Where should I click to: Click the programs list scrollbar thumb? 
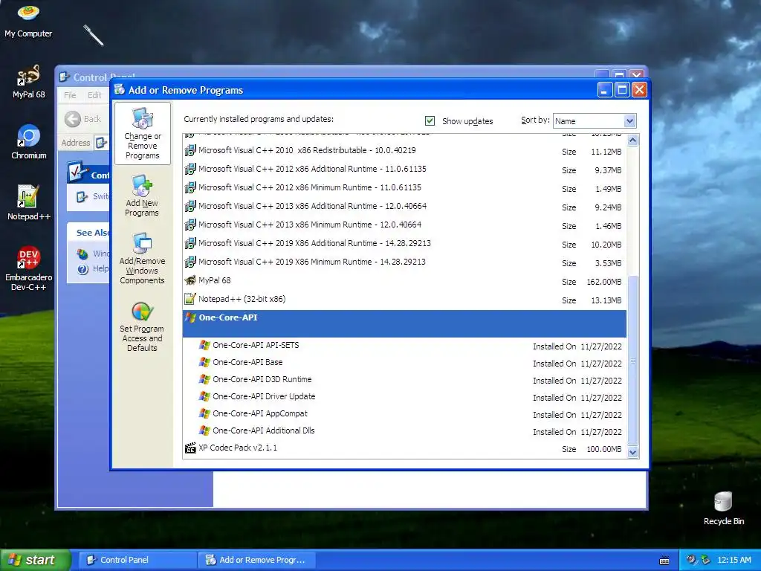coord(632,360)
